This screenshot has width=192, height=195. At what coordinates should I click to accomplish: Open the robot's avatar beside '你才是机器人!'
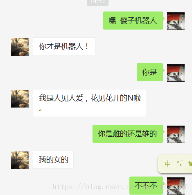[20, 47]
